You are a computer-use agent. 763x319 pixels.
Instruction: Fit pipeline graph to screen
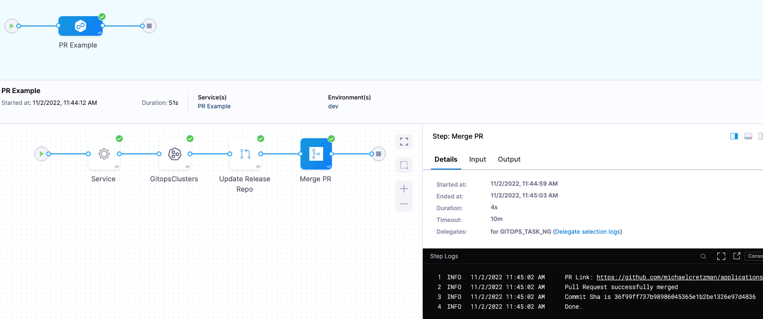pos(404,142)
